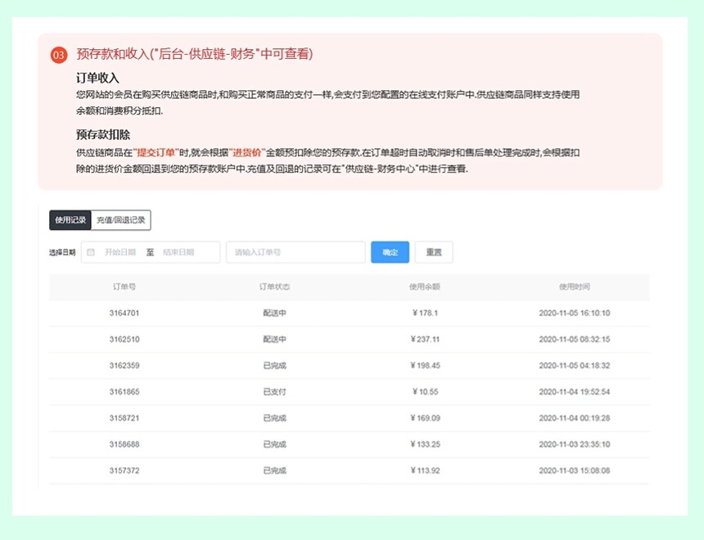Select order number 3161865
Screen dimensions: 704x540
(124, 392)
